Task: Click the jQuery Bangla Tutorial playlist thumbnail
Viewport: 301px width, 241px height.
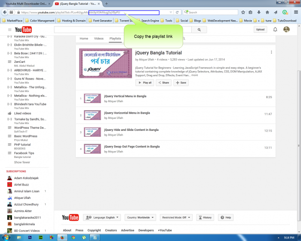Action: (106, 63)
